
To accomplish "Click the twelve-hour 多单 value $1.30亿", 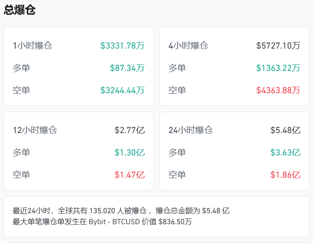I will click(x=129, y=152).
